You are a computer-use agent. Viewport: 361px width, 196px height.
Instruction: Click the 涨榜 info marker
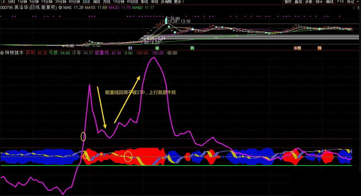point(297,48)
